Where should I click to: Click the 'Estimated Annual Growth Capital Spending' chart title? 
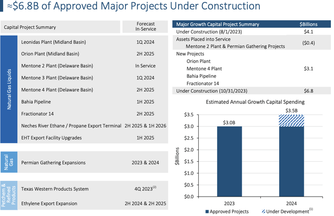[255, 102]
